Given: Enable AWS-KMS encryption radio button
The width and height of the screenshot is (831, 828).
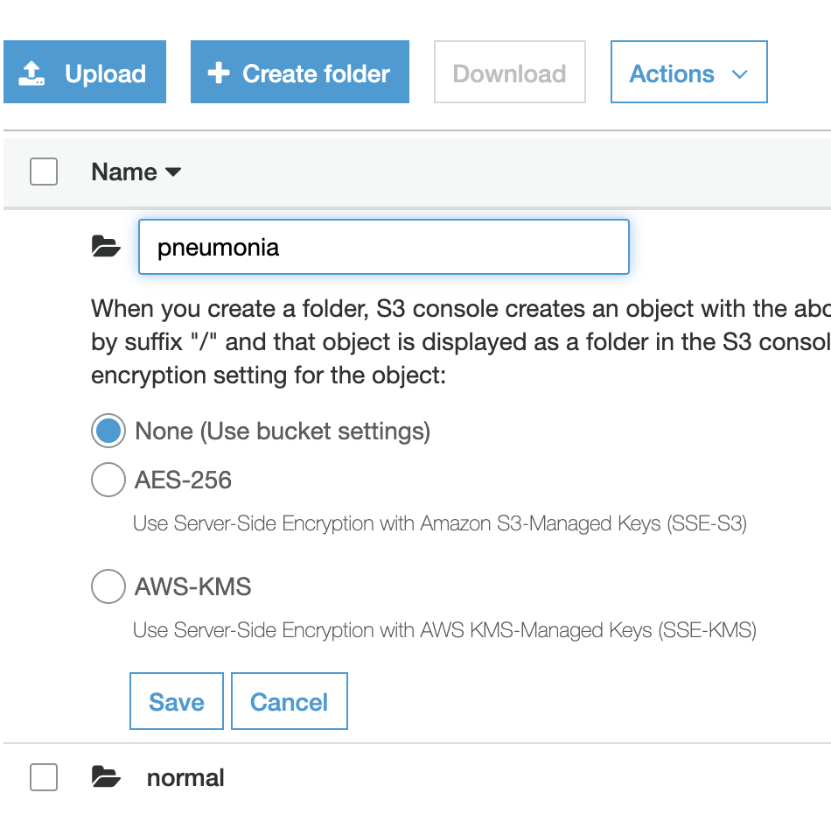Looking at the screenshot, I should 108,586.
